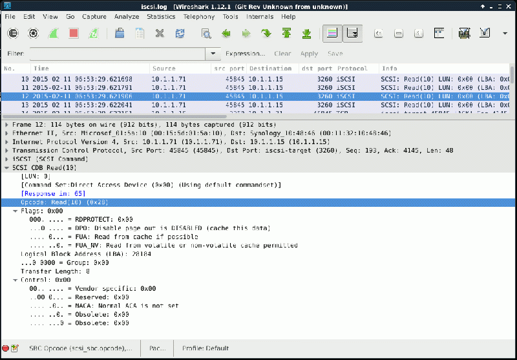Open the View menu
This screenshot has height=360, width=517.
point(50,17)
